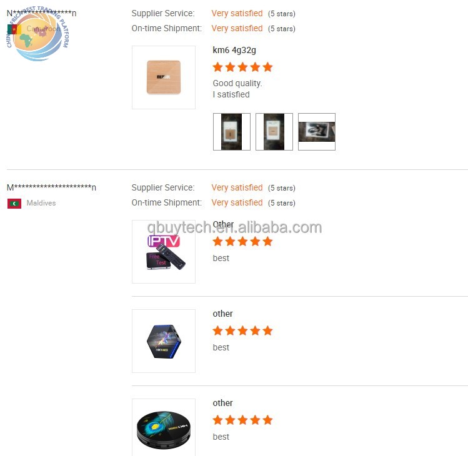Open the hexagonal TV box product image

[164, 341]
